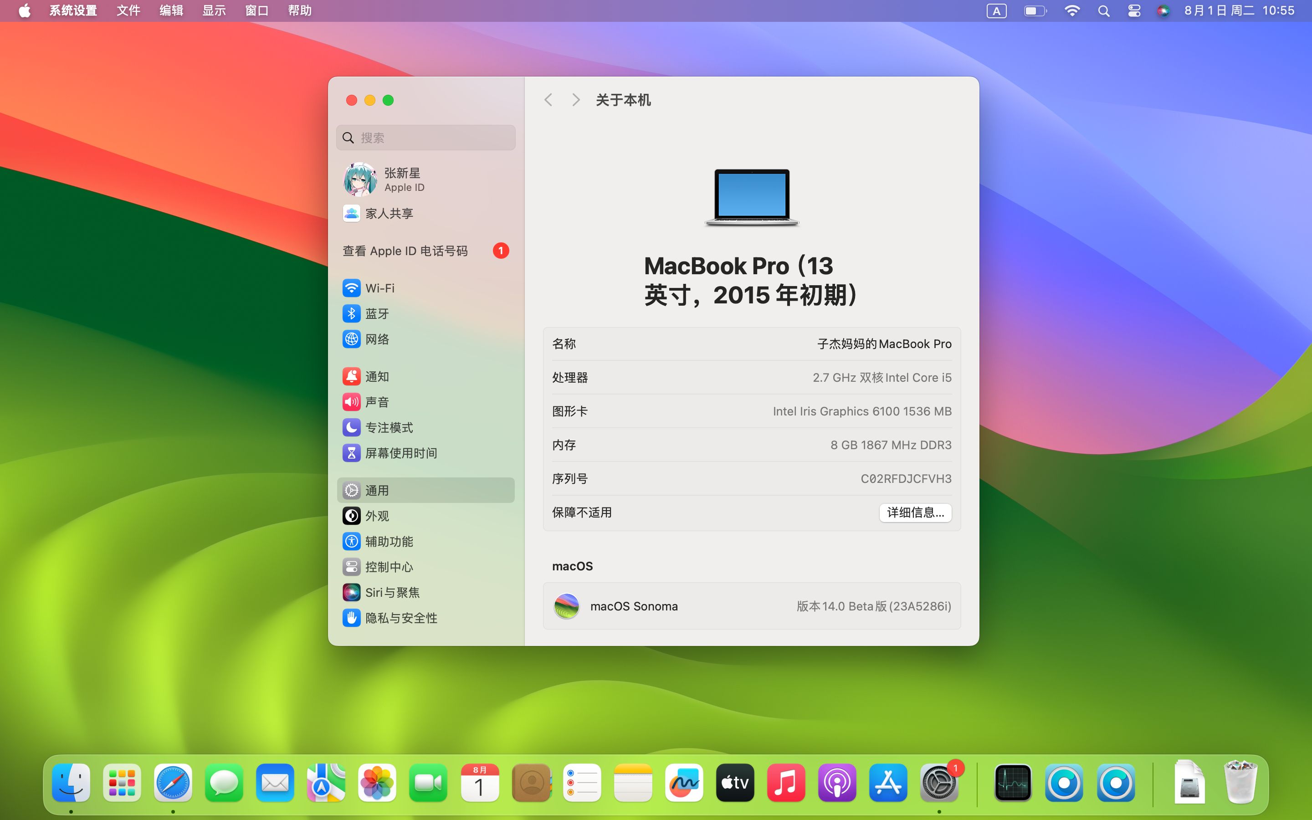The image size is (1312, 820).
Task: Open Focus (专注模式) settings
Action: click(x=425, y=427)
